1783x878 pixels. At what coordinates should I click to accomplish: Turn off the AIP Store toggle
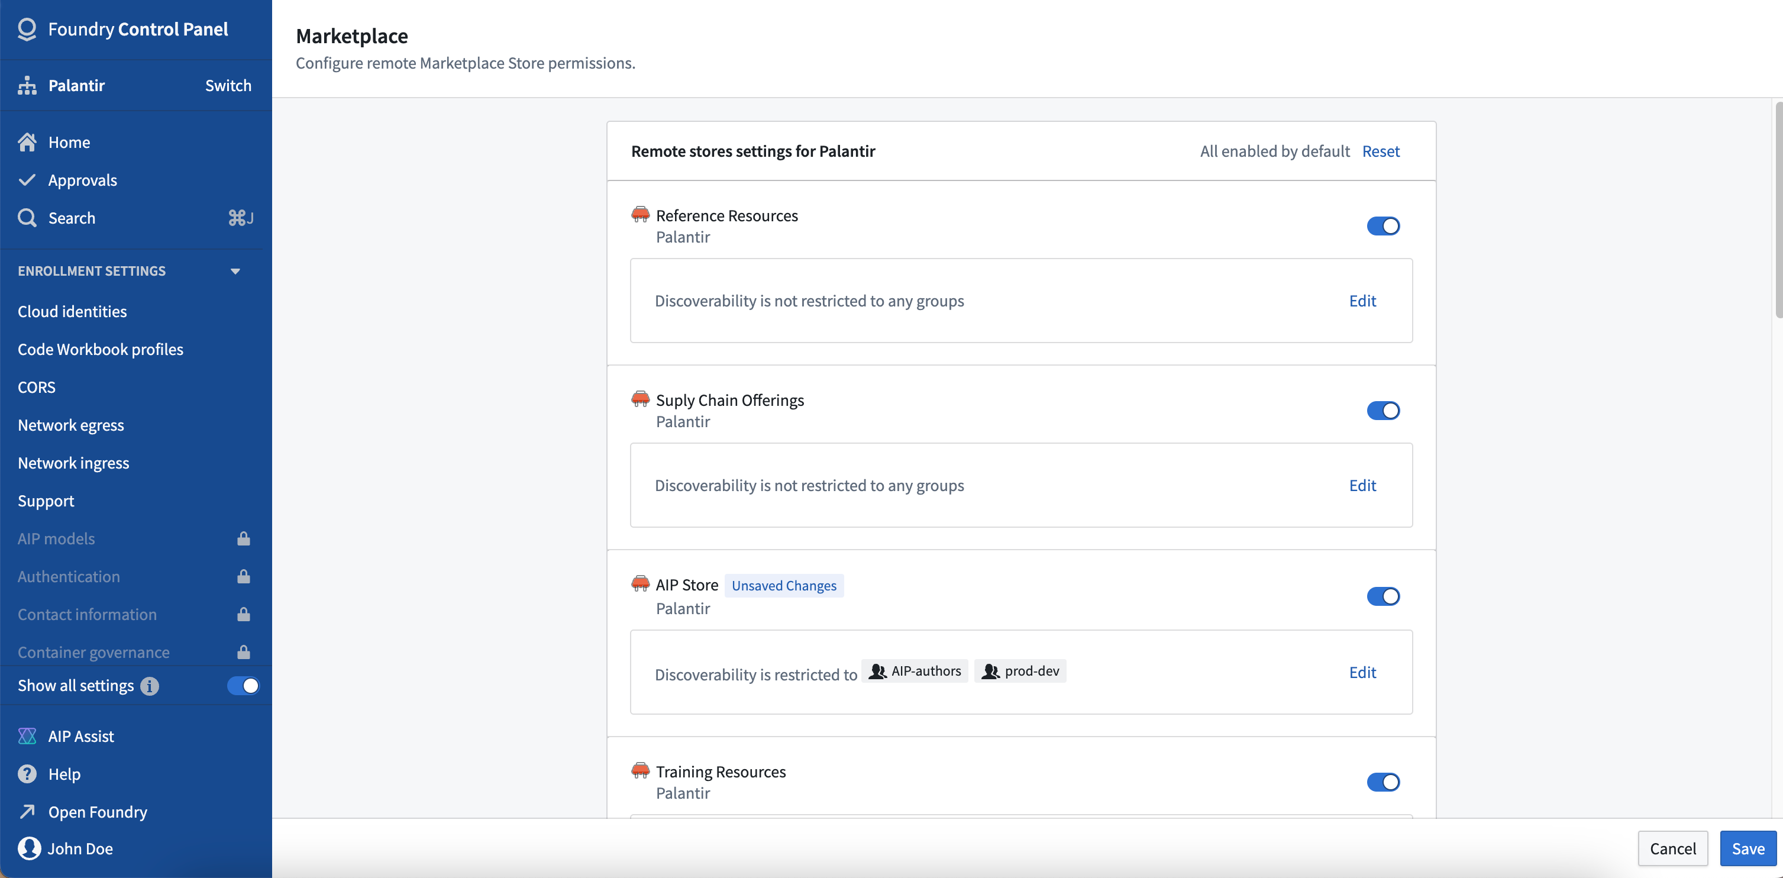[1383, 596]
